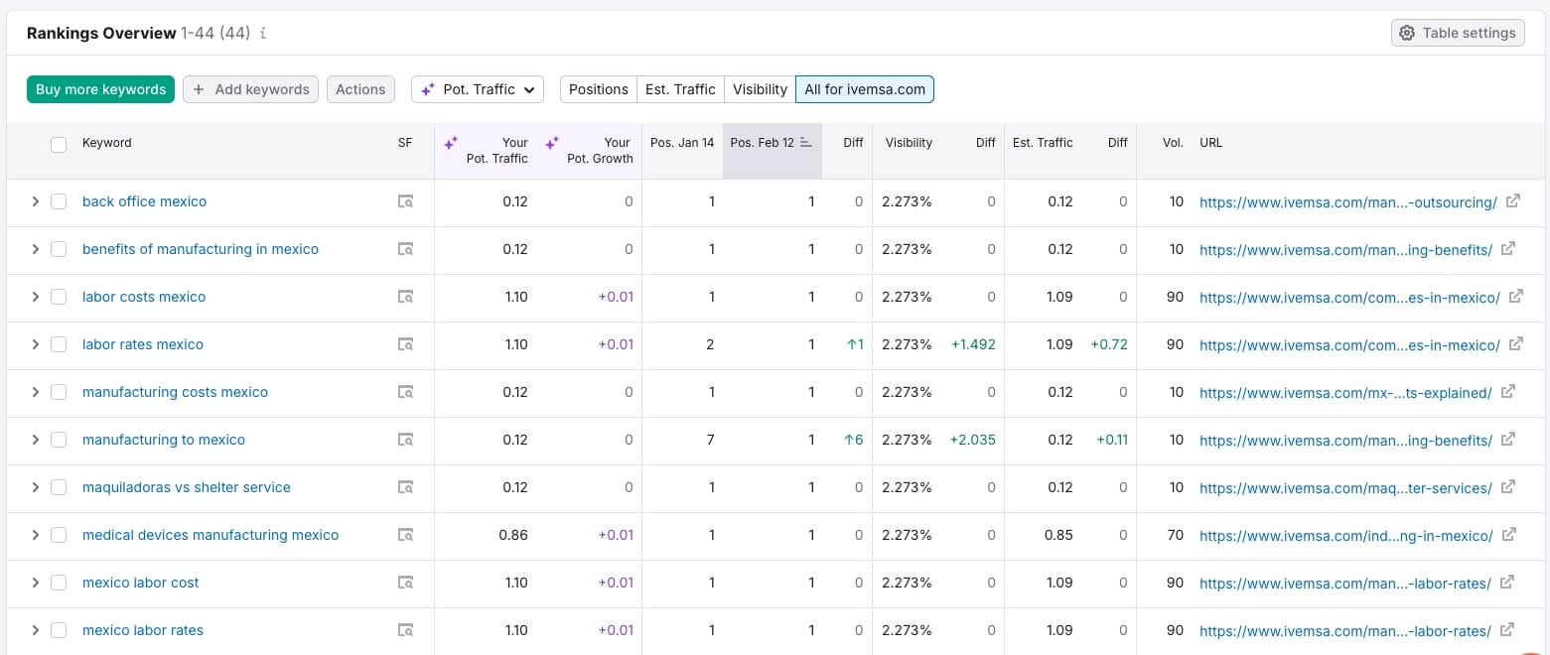Expand the back office mexico row
Screen dimensions: 1550x655
[x=35, y=201]
